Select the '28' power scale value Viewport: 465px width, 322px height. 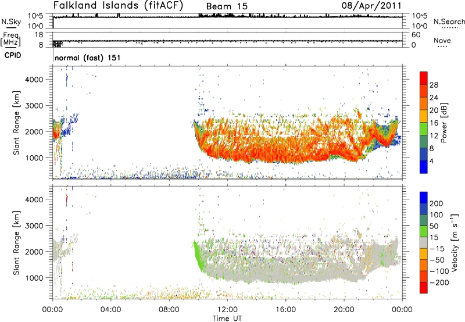coord(434,85)
